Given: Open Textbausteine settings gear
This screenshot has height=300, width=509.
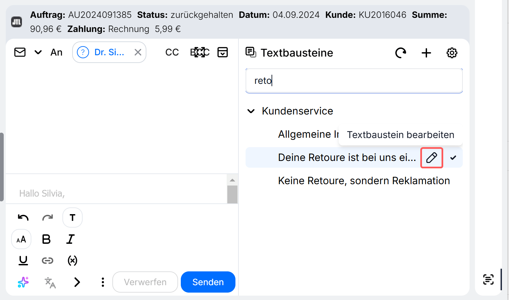Looking at the screenshot, I should pos(452,53).
